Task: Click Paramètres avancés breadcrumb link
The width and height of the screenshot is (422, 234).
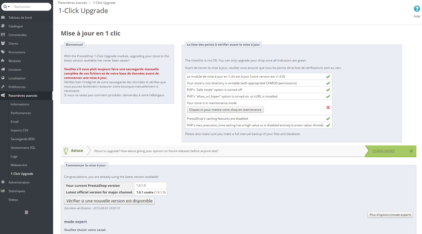Action: [73, 3]
